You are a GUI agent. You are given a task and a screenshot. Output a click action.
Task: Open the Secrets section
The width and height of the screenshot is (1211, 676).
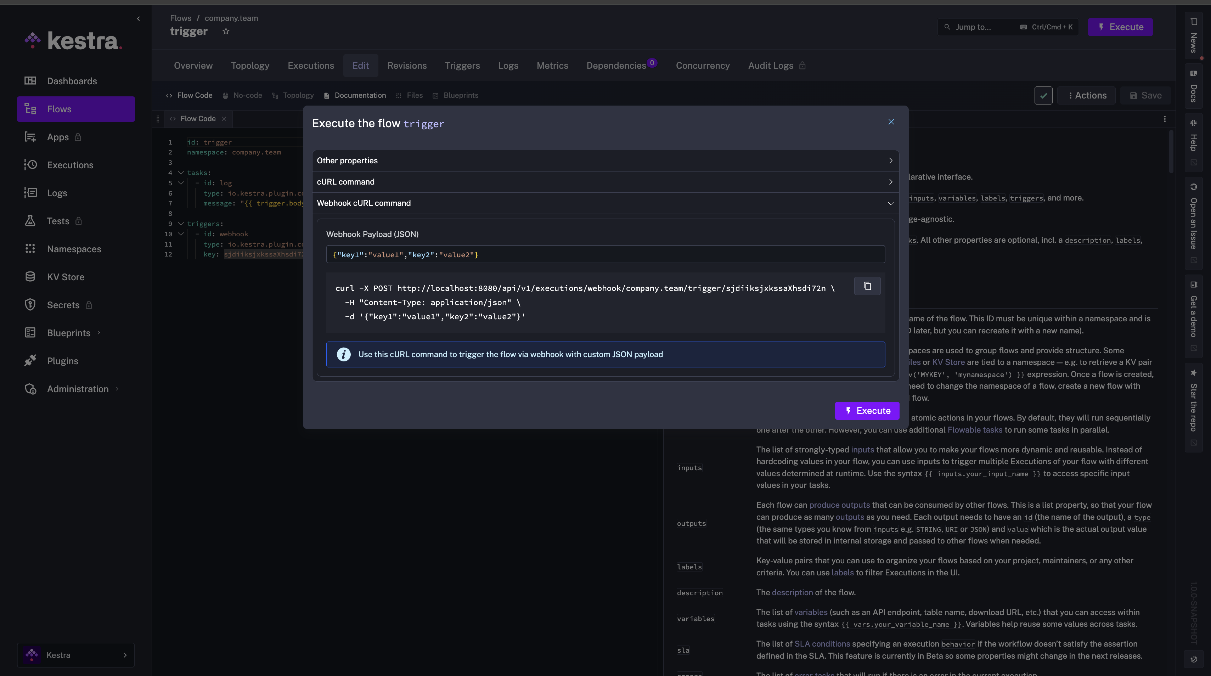click(62, 305)
